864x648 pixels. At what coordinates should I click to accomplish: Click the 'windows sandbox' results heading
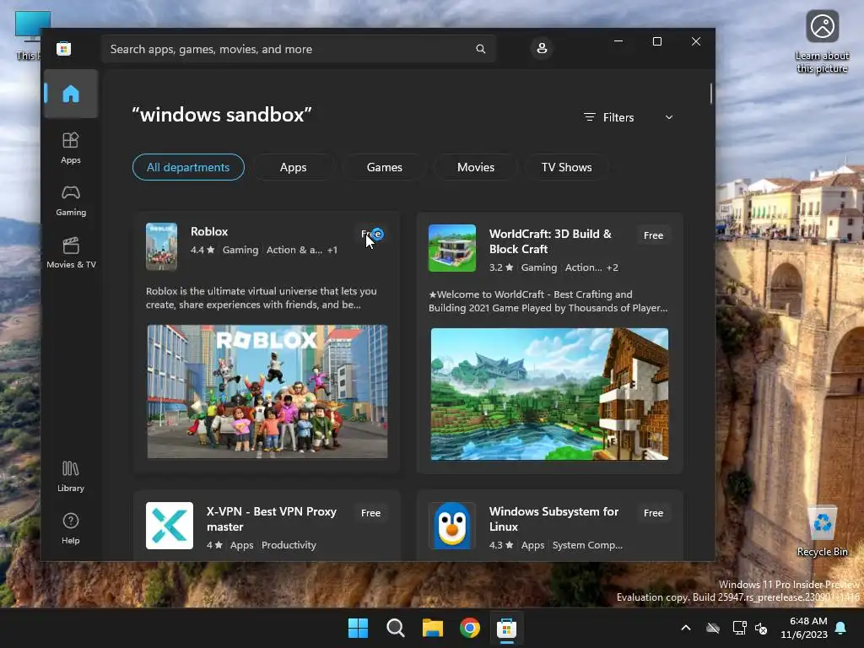click(x=222, y=115)
